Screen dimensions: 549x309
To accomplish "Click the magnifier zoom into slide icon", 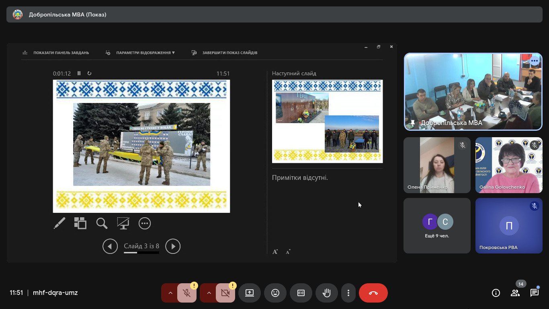I will pos(102,223).
